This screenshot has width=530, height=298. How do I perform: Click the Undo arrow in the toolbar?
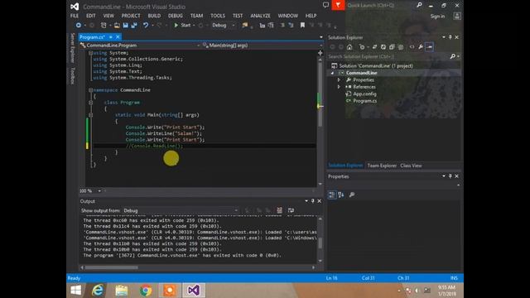point(146,26)
